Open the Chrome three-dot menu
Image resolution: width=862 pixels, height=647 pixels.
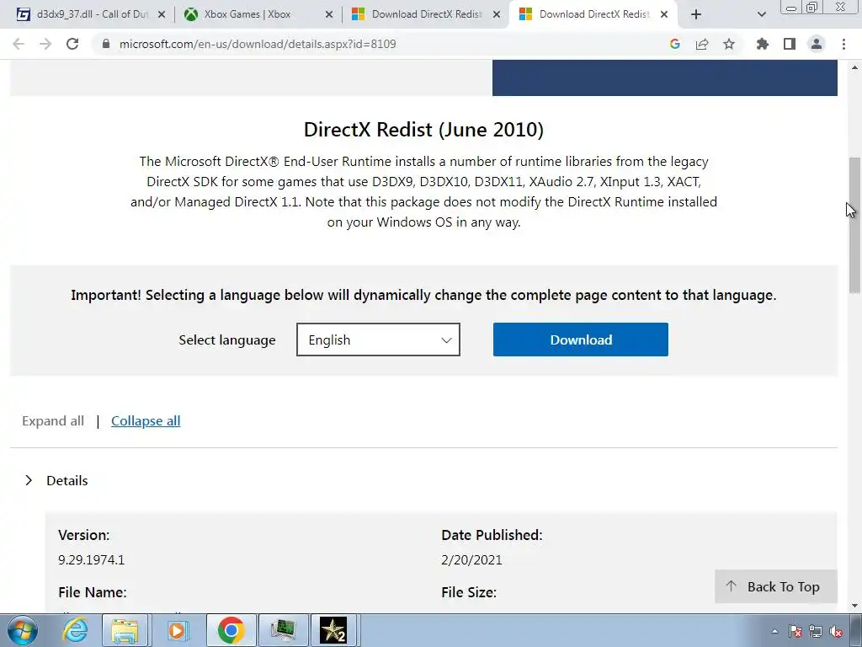pyautogui.click(x=843, y=44)
